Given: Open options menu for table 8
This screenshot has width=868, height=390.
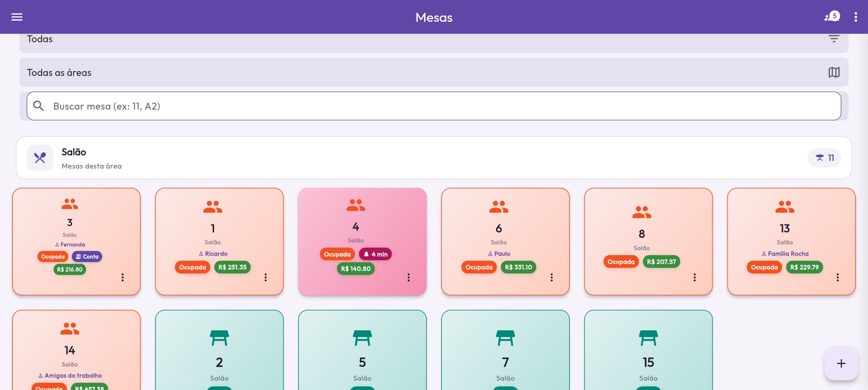Looking at the screenshot, I should pyautogui.click(x=694, y=277).
